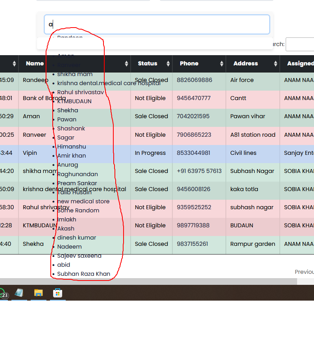
Task: Choose 'Pawan' from the suggestions
Action: (66, 119)
